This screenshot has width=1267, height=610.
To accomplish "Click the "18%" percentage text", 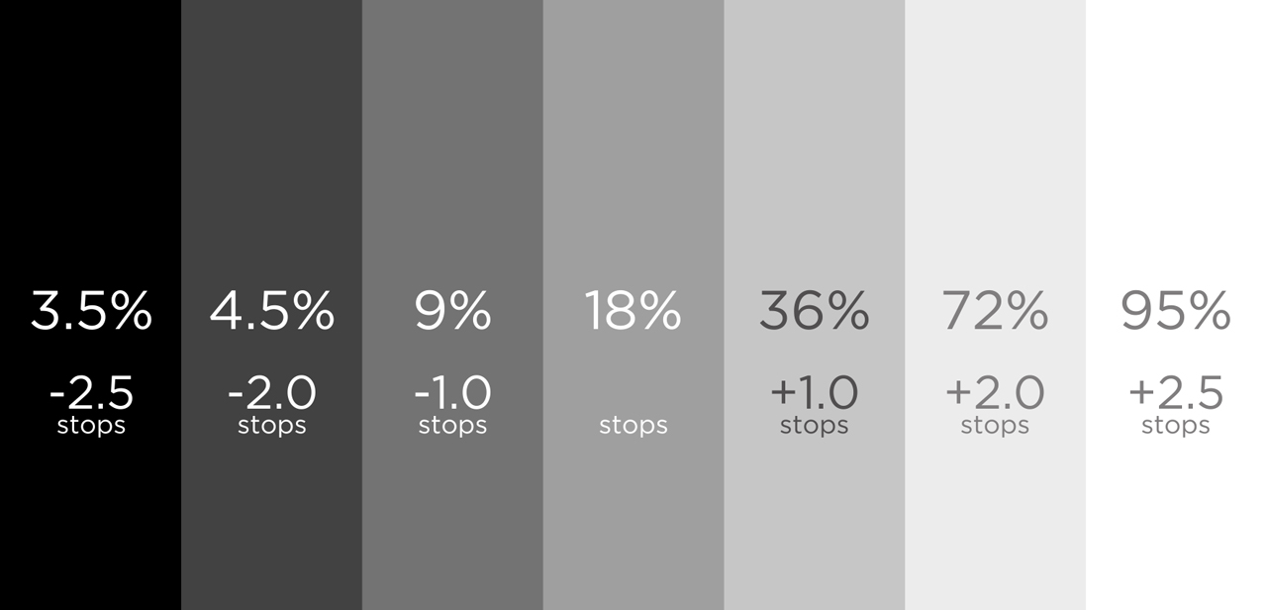I will click(633, 311).
